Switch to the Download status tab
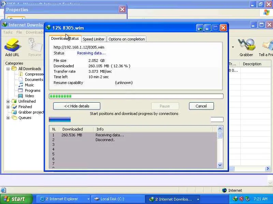This screenshot has height=204, width=273. pos(65,38)
